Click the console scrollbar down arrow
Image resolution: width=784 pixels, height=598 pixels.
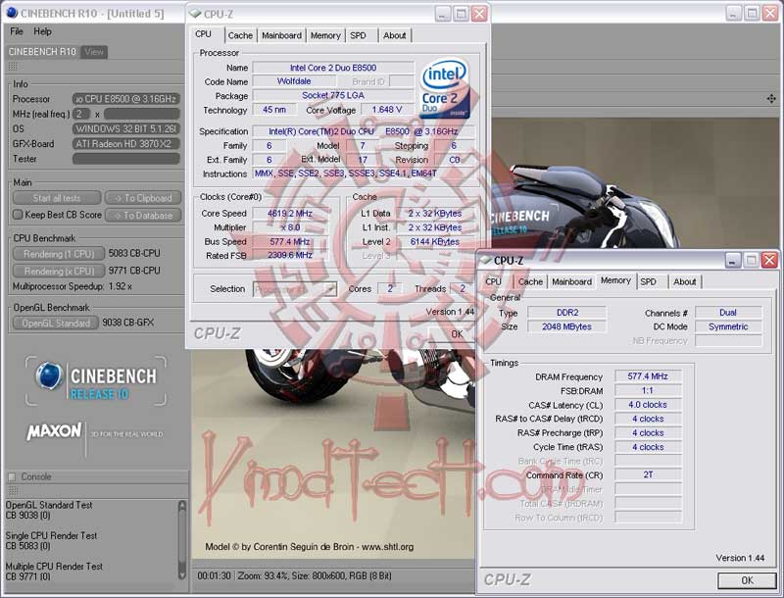pos(182,574)
